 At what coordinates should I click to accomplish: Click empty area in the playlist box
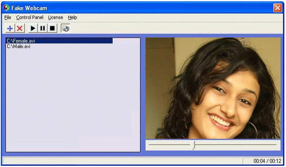pyautogui.click(x=73, y=100)
